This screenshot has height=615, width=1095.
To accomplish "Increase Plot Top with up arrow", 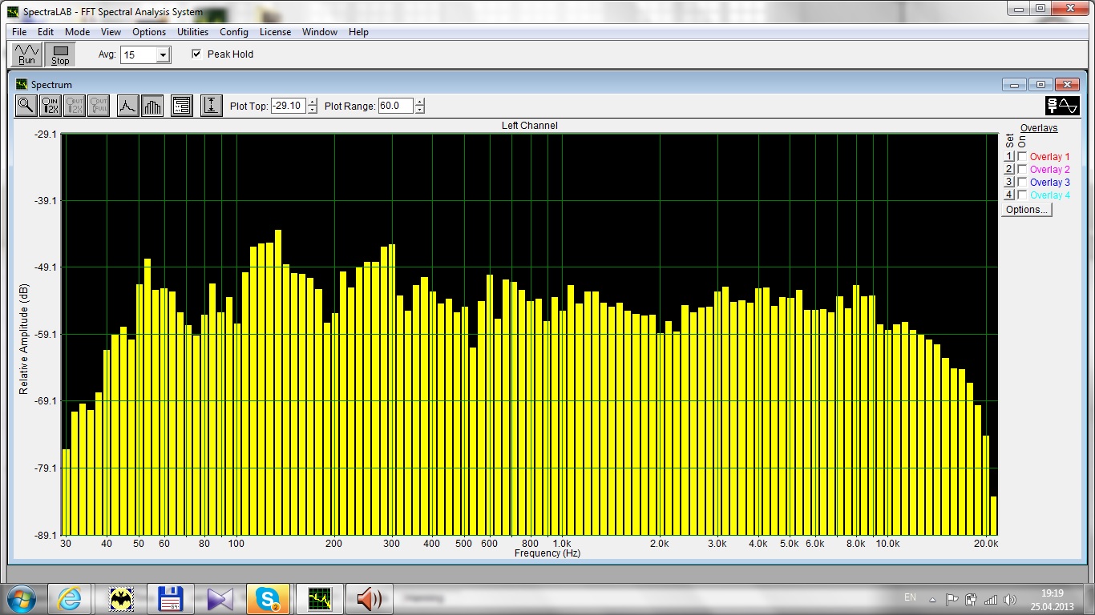I will 313,102.
